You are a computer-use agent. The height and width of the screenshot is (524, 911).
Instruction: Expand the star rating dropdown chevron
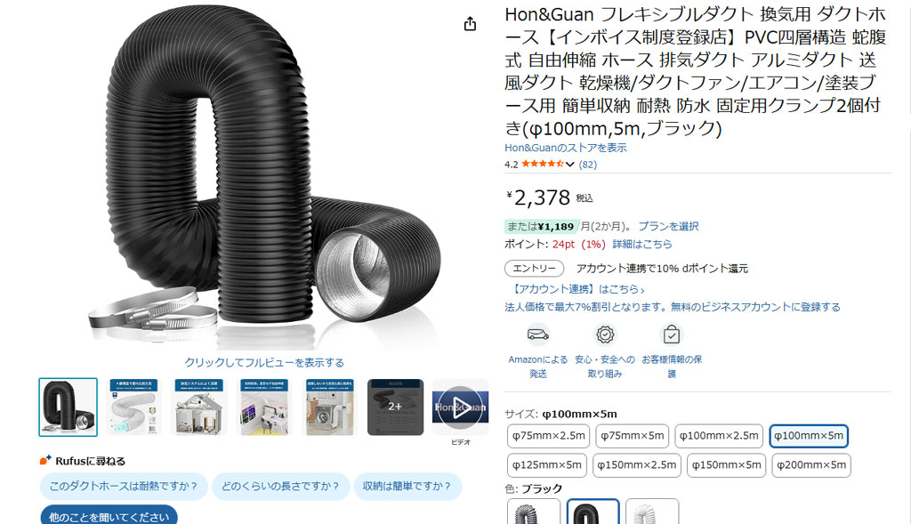click(570, 165)
